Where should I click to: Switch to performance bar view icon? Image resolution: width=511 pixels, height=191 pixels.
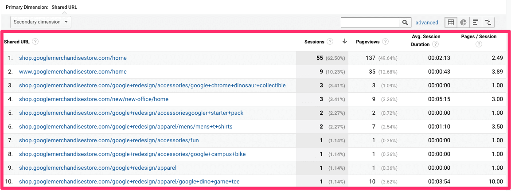[x=476, y=23]
